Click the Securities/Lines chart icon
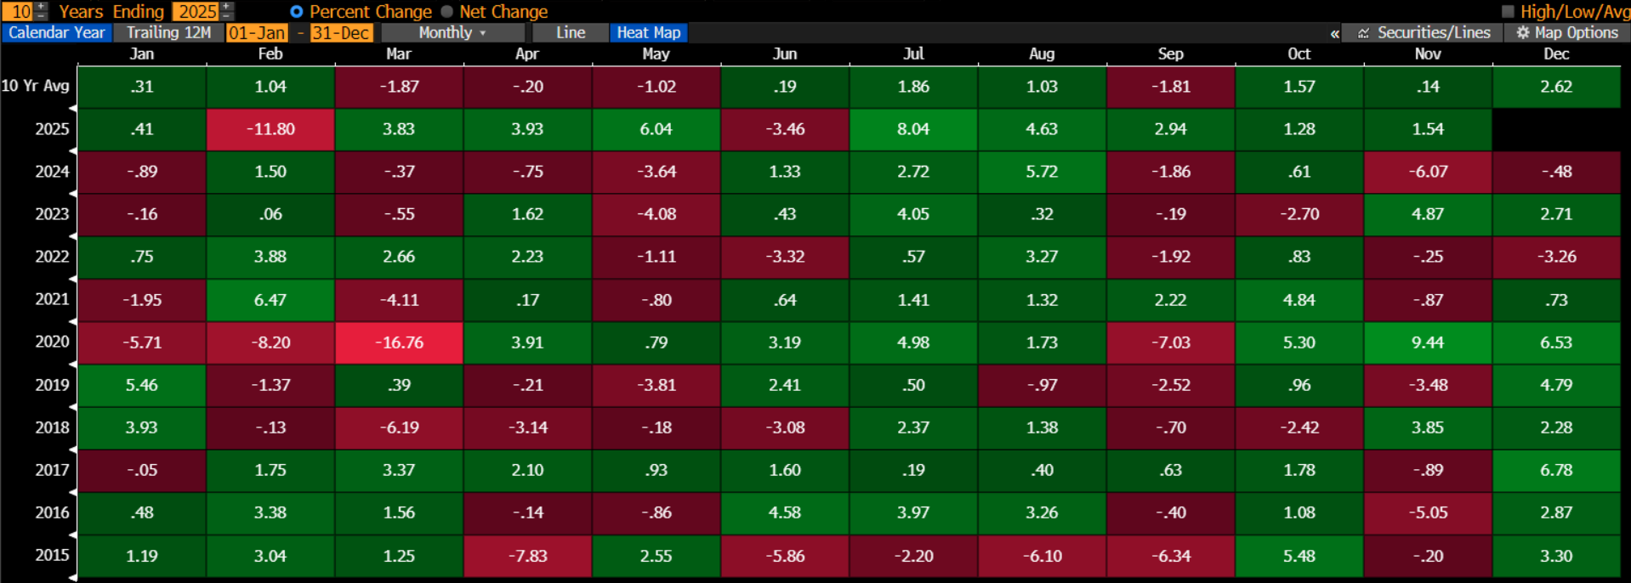 point(1364,33)
